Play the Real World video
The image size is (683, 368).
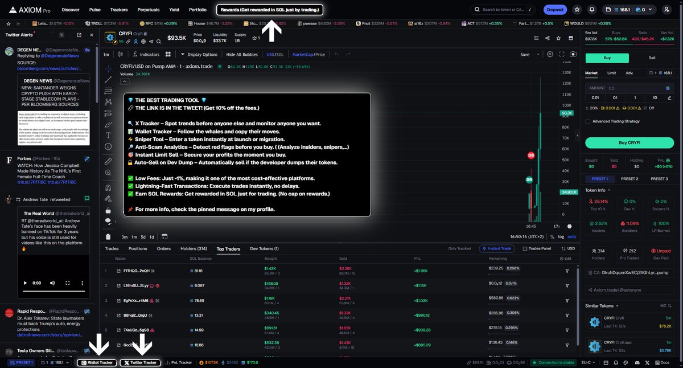[25, 283]
